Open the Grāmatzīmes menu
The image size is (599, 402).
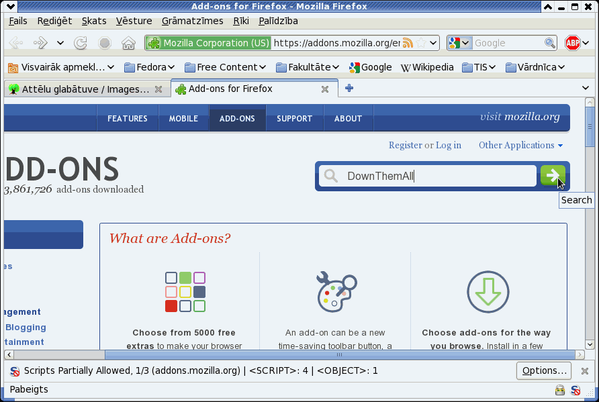(x=193, y=21)
